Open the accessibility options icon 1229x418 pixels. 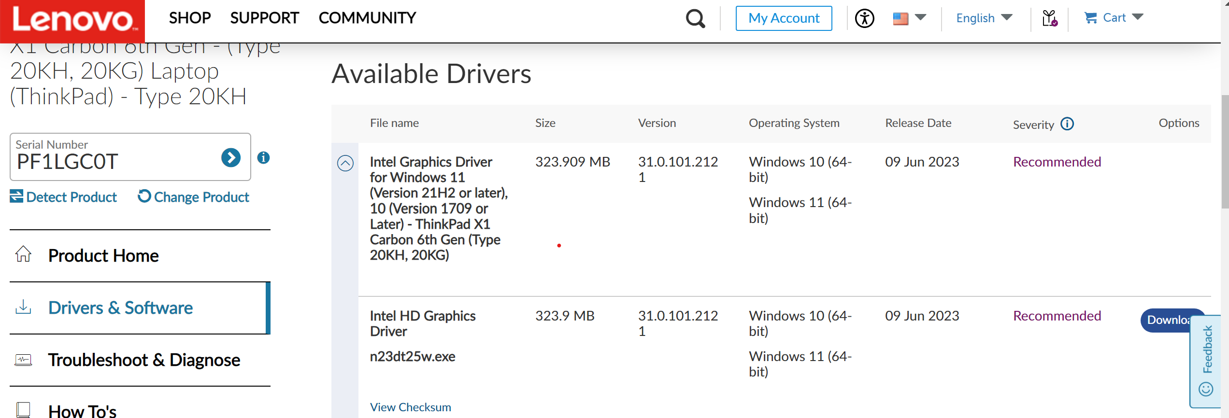[864, 19]
